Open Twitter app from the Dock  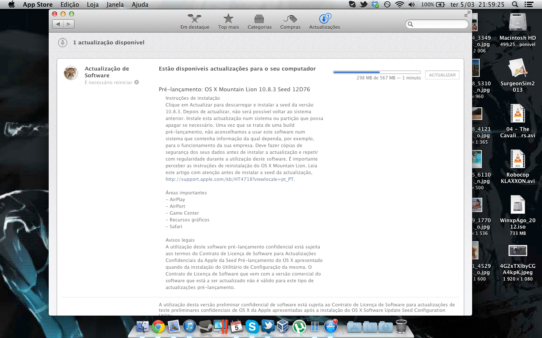[x=268, y=327]
